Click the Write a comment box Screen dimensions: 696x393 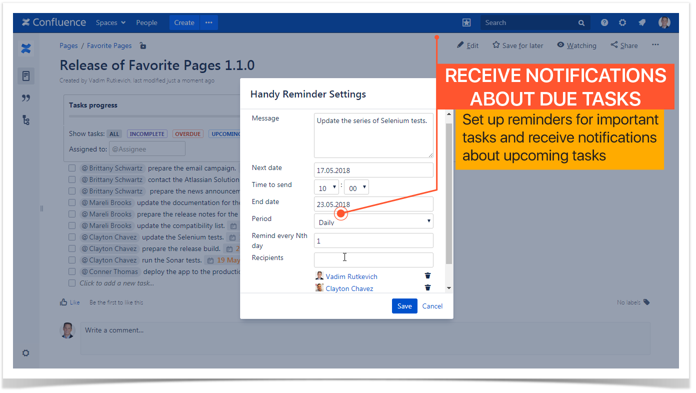tap(365, 338)
